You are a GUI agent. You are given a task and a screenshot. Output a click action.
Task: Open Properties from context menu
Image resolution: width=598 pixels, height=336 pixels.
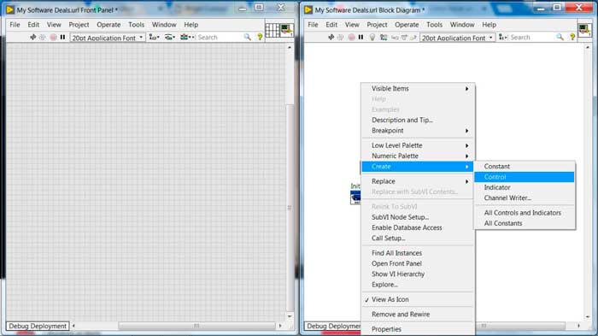click(418, 329)
